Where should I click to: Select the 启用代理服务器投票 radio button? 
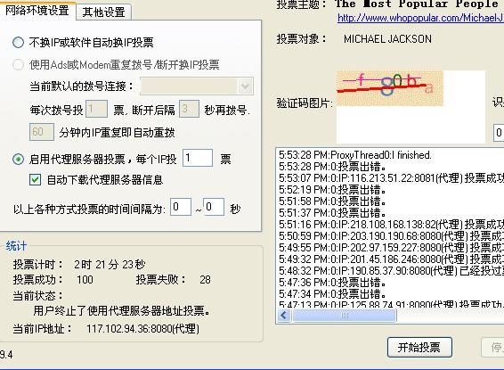(x=18, y=159)
